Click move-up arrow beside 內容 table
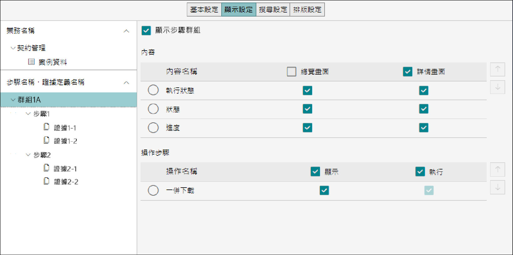 (497, 69)
